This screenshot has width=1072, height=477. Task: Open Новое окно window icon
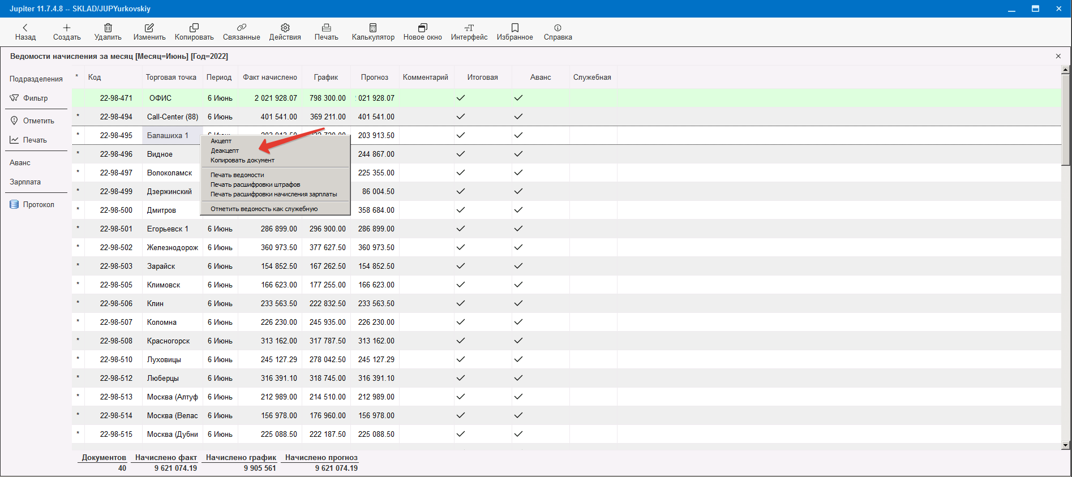[x=423, y=27]
